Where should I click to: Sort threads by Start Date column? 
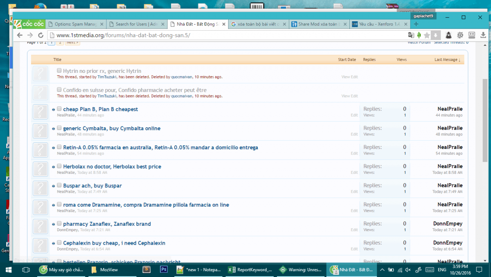click(347, 60)
